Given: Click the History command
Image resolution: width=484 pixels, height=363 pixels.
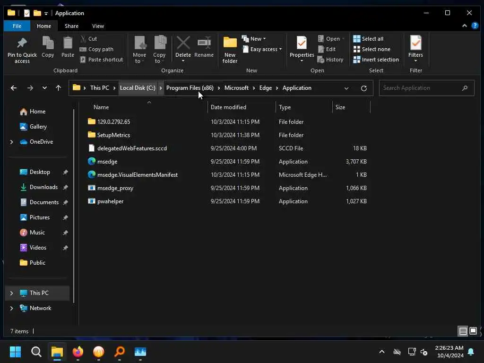Looking at the screenshot, I should [x=330, y=60].
